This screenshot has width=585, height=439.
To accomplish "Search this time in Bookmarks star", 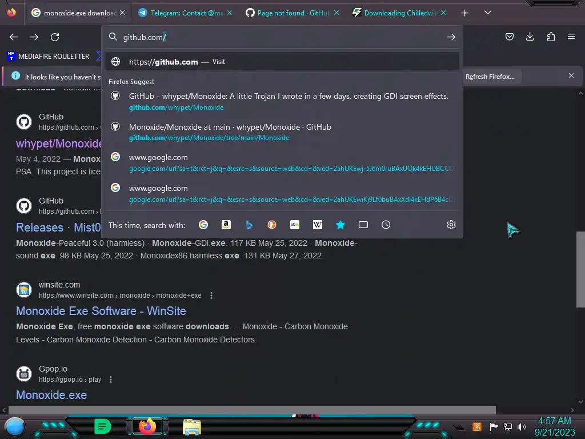I will point(340,225).
